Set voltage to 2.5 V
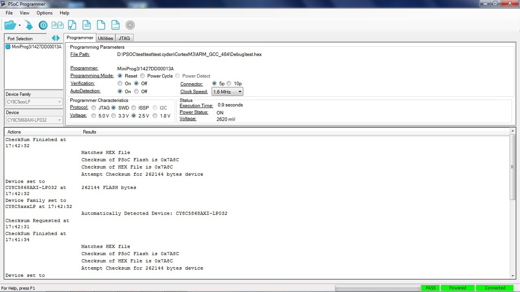The height and width of the screenshot is (292, 520). click(x=134, y=116)
